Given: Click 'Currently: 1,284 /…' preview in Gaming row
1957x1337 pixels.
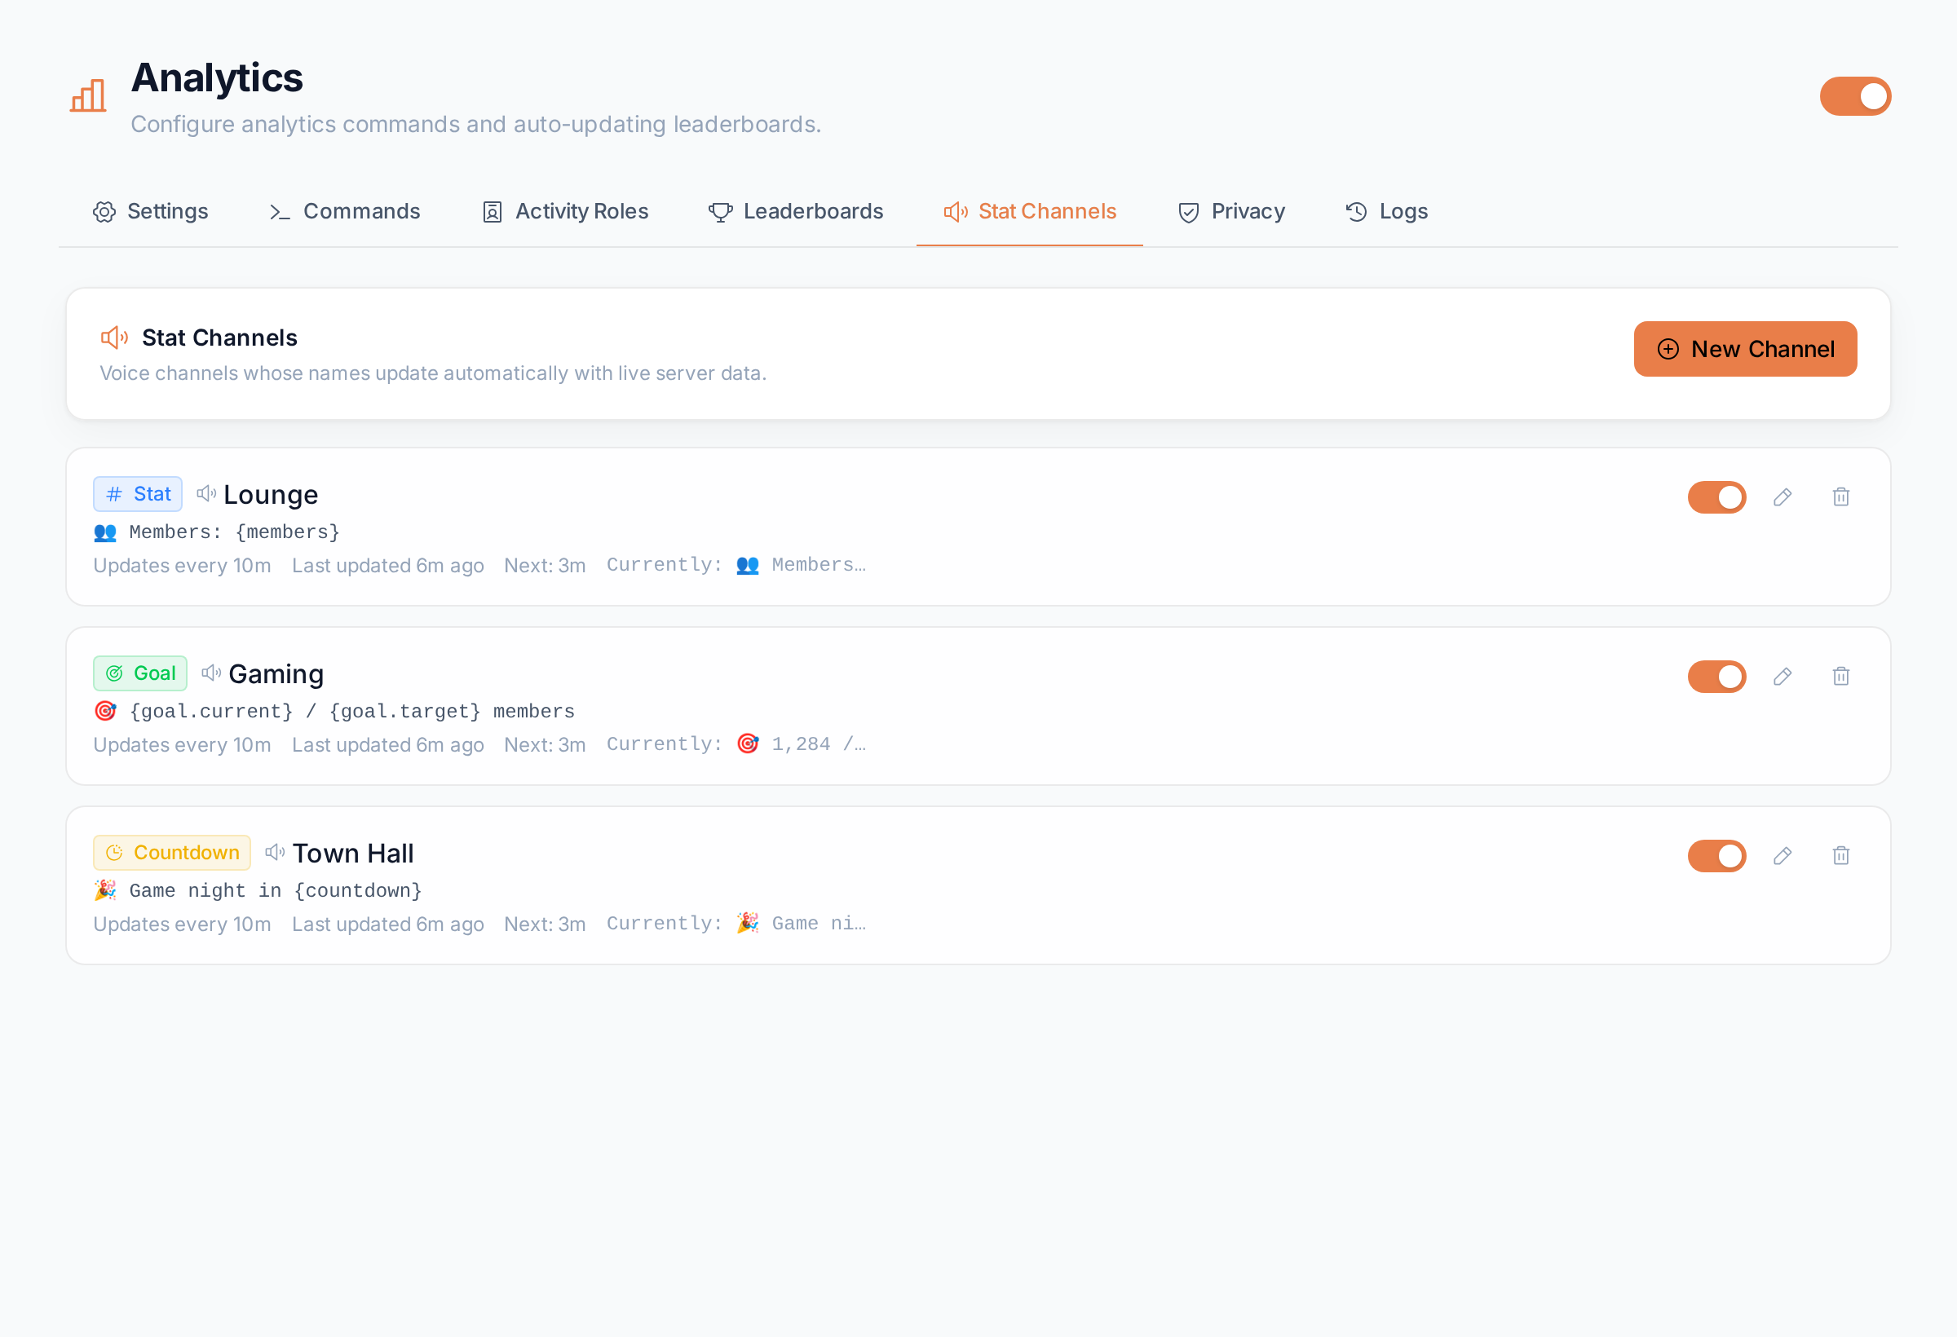Looking at the screenshot, I should tap(736, 744).
